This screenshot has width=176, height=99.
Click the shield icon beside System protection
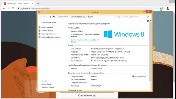point(39,34)
